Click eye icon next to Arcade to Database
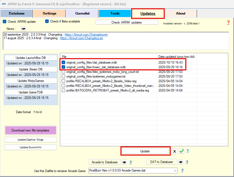The height and width of the screenshot is (177, 234). click(124, 162)
